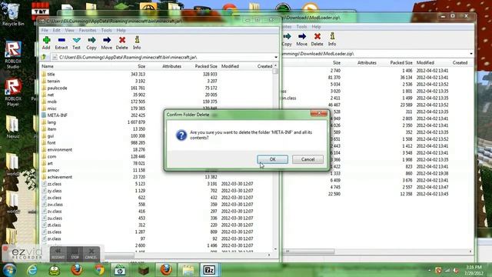Image resolution: width=492 pixels, height=277 pixels.
Task: Click Info in minecraft.jar toolbar
Action: coord(137,43)
